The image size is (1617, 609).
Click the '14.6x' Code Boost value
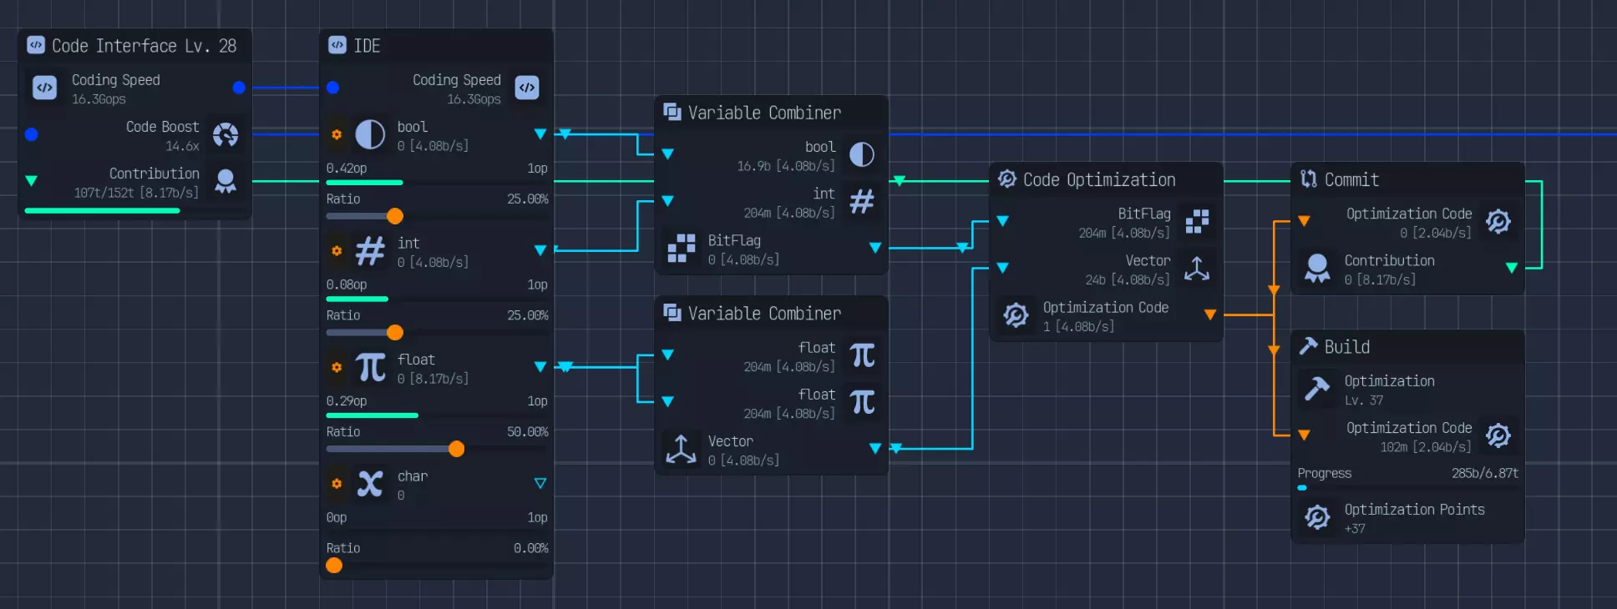(x=182, y=146)
